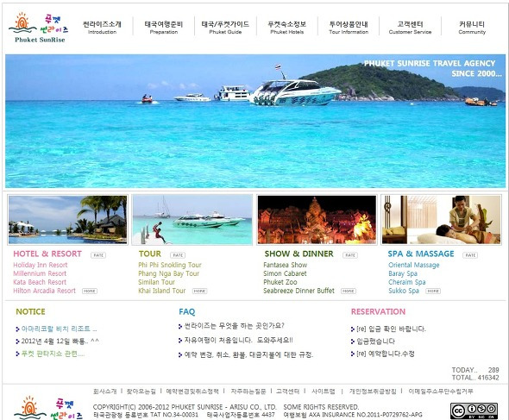
Task: Open the third FAQ entry in list
Action: pyautogui.click(x=248, y=354)
